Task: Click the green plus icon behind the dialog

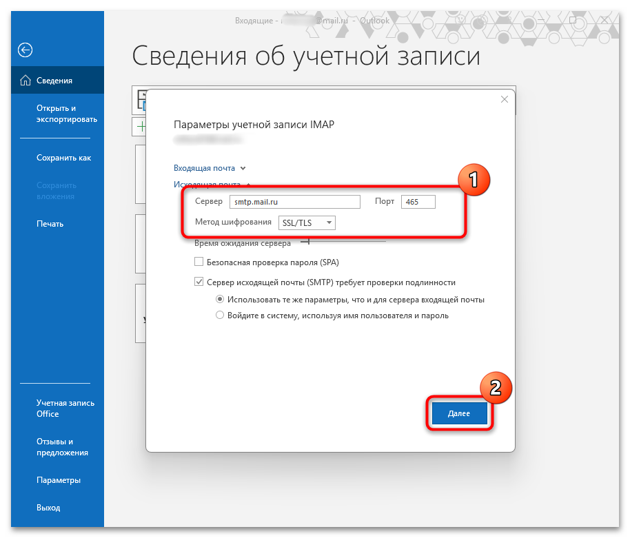Action: click(141, 127)
